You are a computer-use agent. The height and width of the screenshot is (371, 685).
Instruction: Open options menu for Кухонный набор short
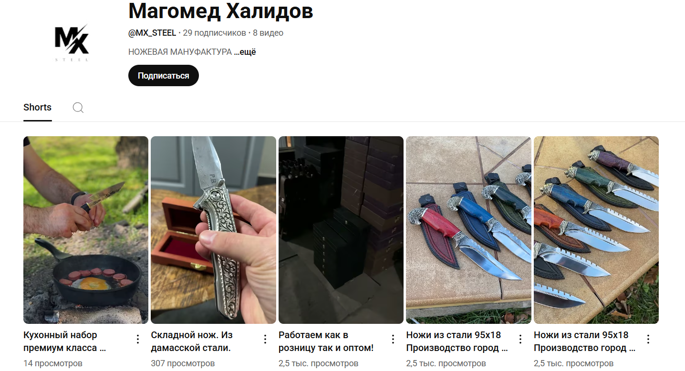[x=138, y=339]
